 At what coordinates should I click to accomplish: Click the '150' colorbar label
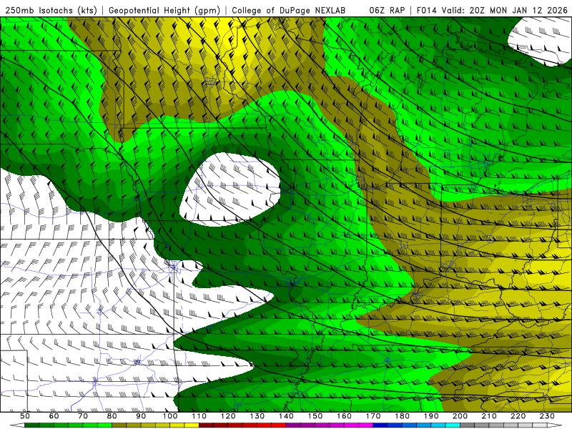pos(315,416)
